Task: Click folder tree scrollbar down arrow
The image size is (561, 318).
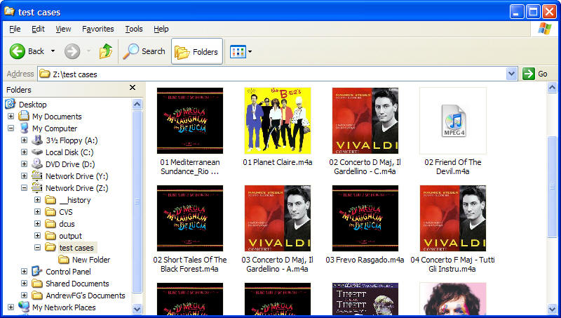Action: [x=137, y=308]
